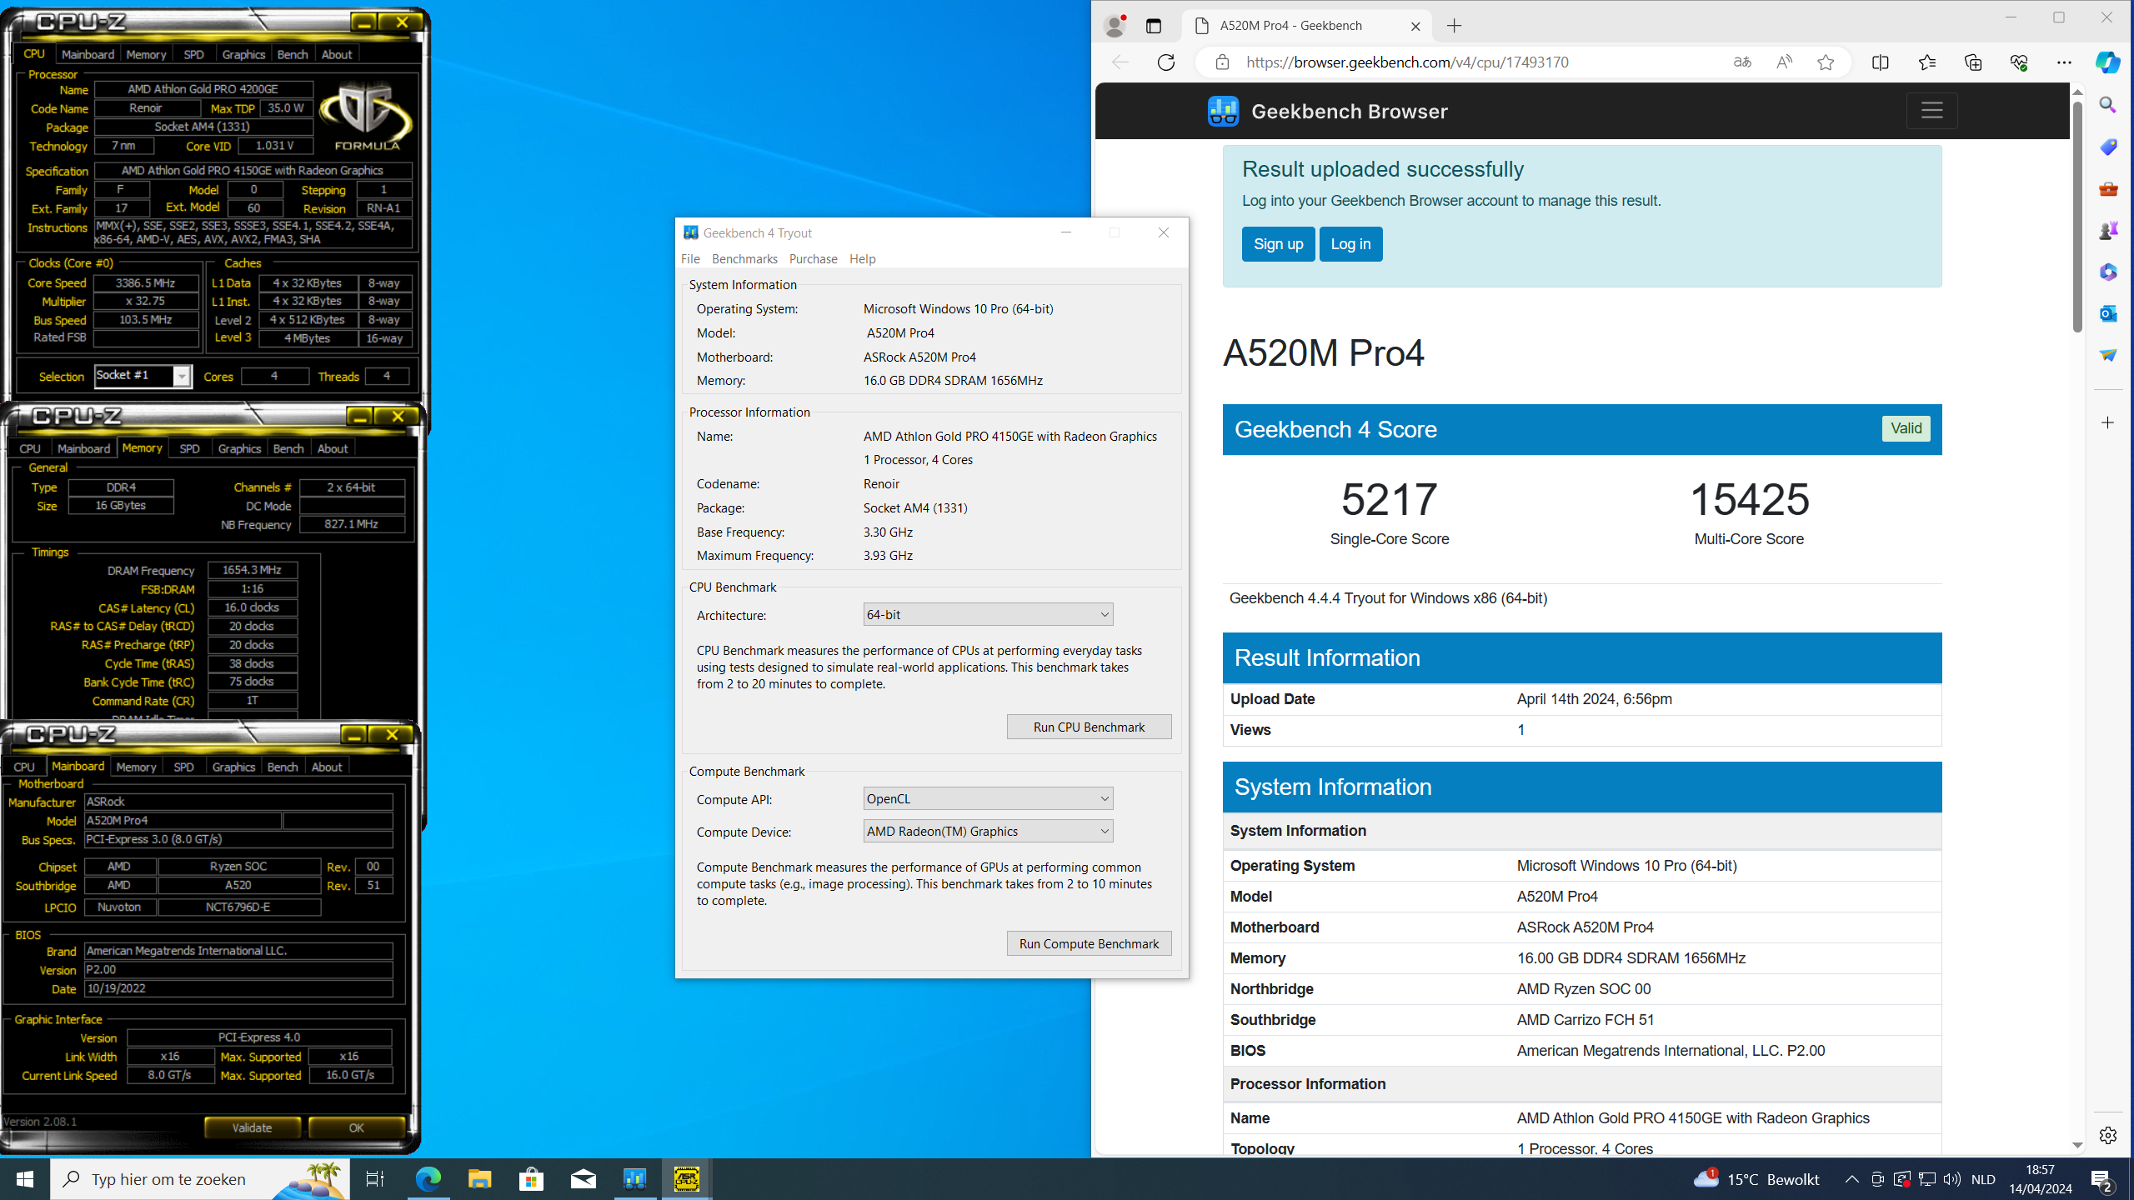The height and width of the screenshot is (1200, 2134).
Task: Open File Explorer from taskbar
Action: point(479,1179)
